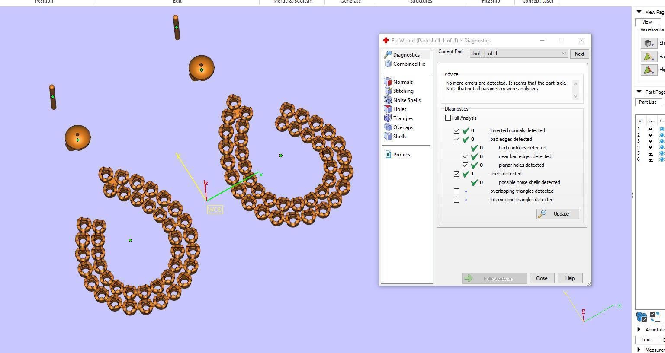Uncheck inverted normals detection
665x353 pixels.
click(456, 130)
